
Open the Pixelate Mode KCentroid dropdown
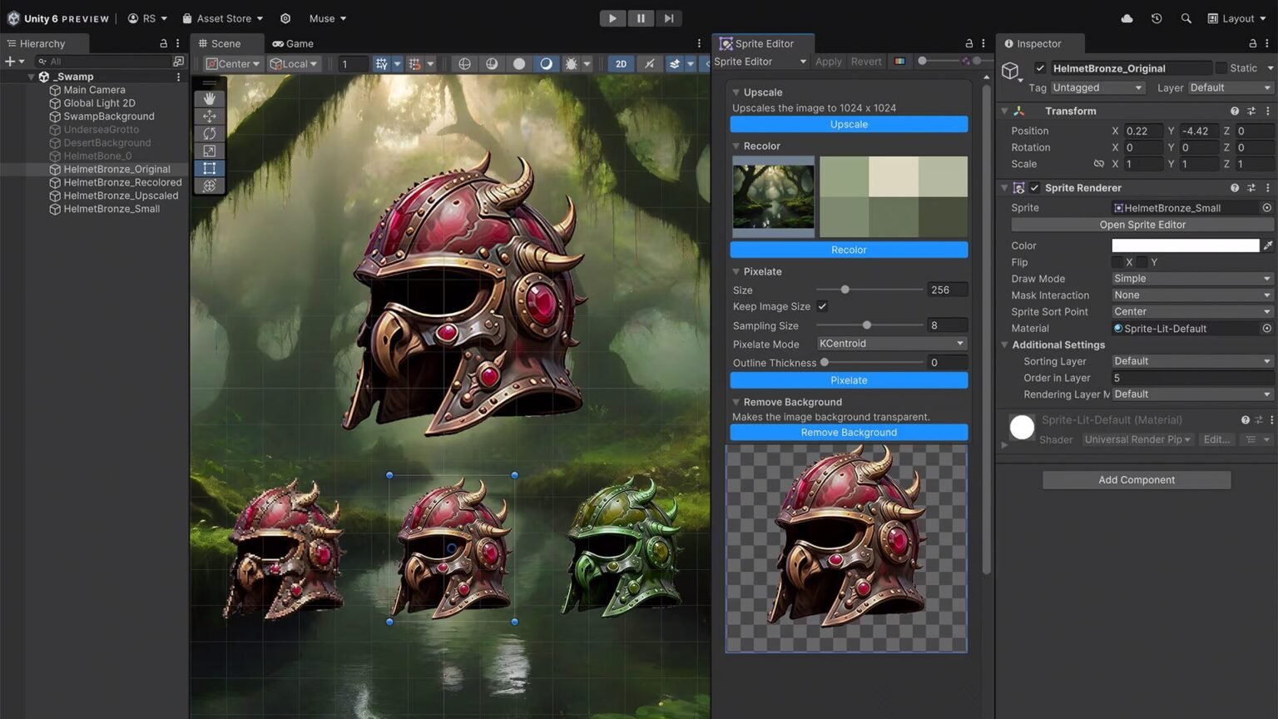click(890, 344)
